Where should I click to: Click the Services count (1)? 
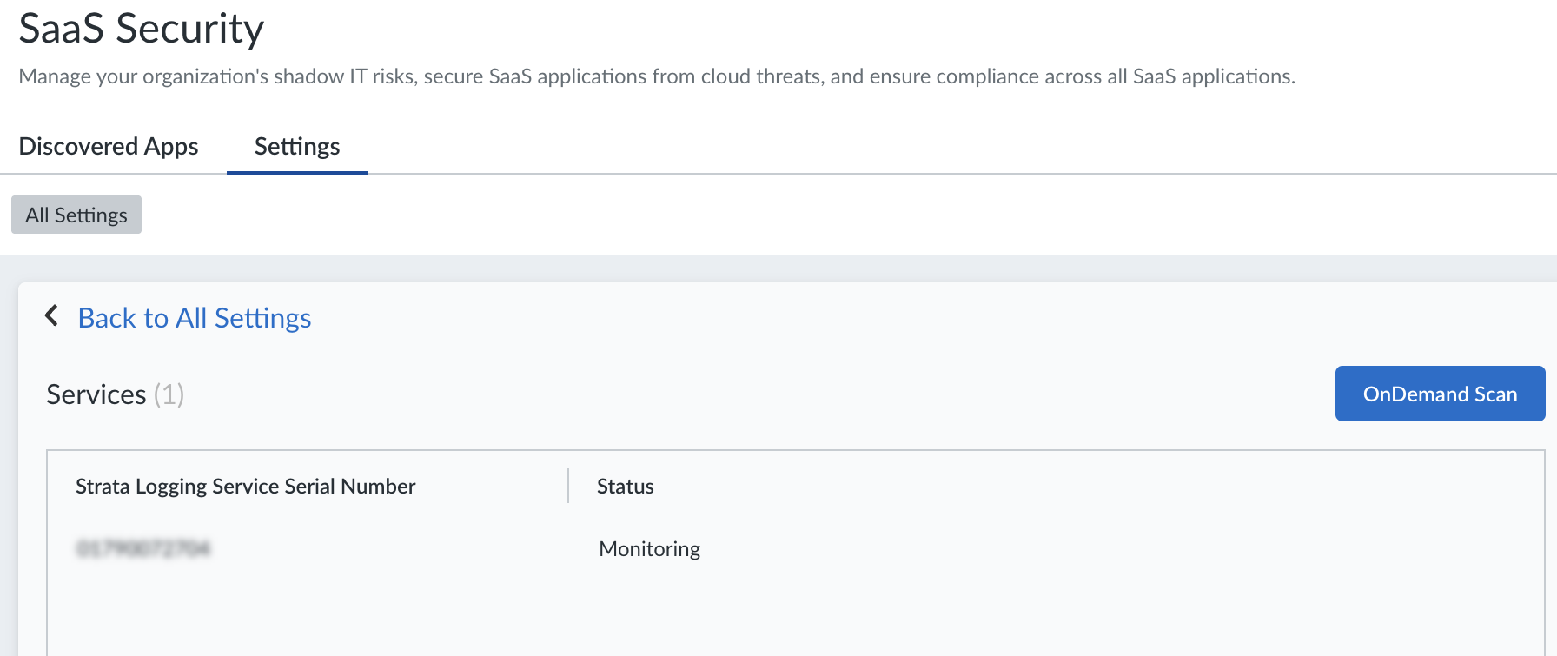coord(169,394)
